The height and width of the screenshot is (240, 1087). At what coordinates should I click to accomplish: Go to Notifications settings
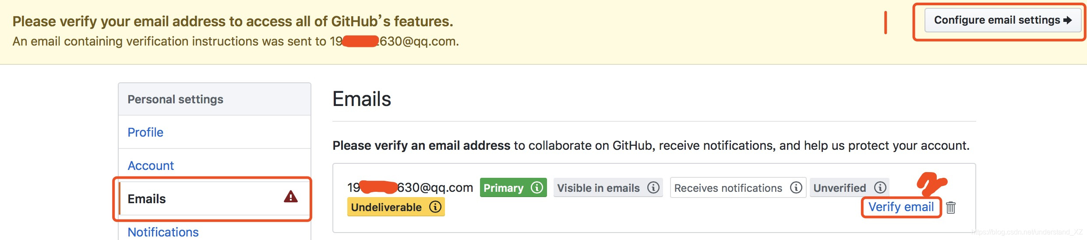[163, 232]
